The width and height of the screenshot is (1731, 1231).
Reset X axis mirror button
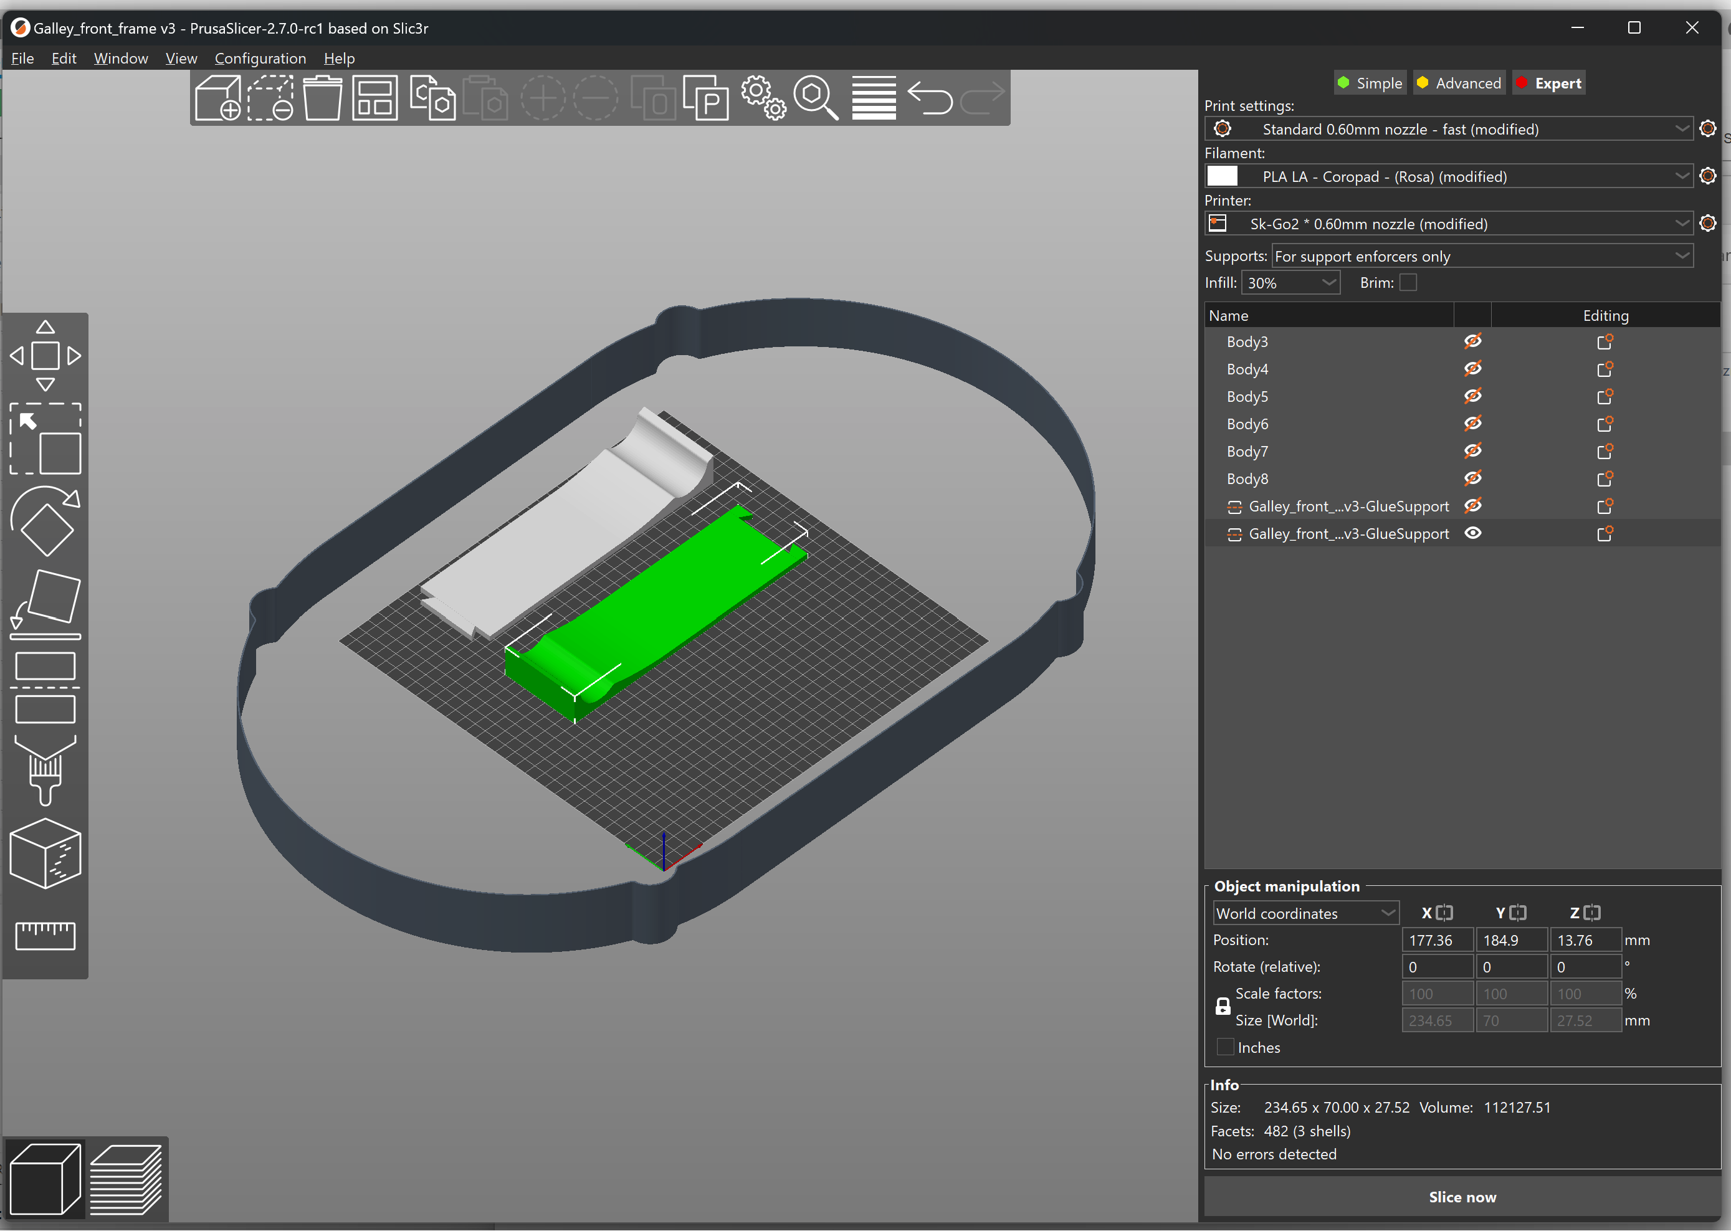point(1445,913)
